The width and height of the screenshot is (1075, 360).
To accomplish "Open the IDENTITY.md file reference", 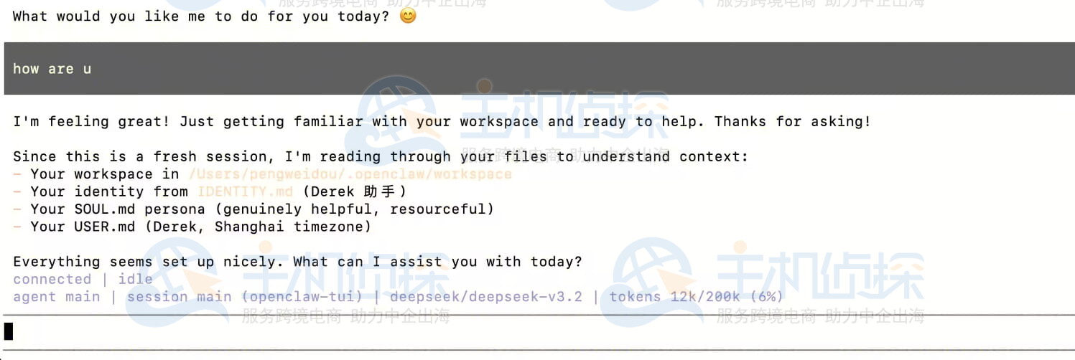I will coord(245,191).
